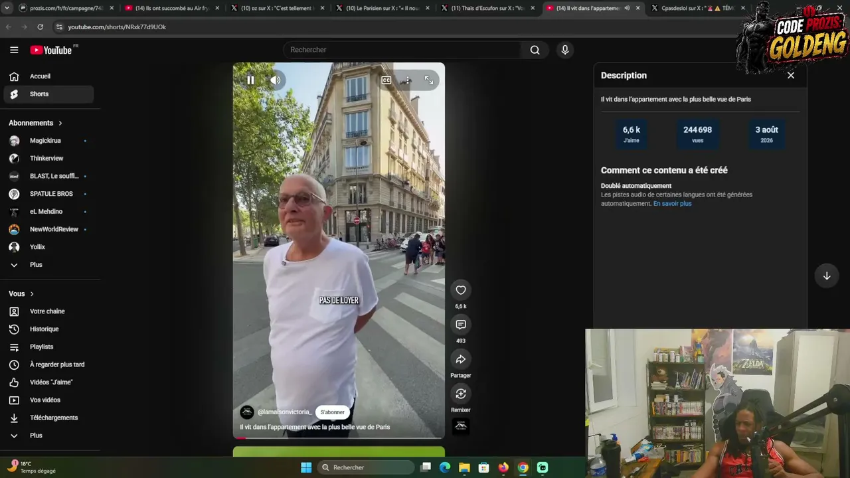Expand the Vous section chevron
Screen dimensions: 850x478
32,293
